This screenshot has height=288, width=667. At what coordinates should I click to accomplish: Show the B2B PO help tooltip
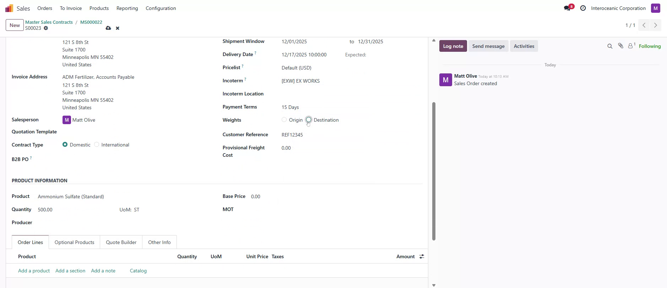click(31, 157)
